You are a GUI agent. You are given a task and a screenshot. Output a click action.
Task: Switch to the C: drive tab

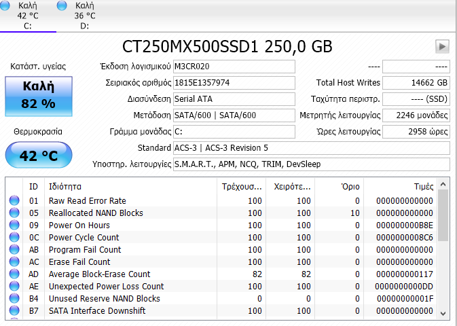pyautogui.click(x=28, y=16)
